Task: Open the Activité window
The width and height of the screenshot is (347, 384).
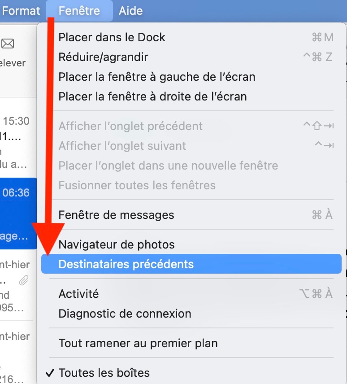Action: (79, 294)
